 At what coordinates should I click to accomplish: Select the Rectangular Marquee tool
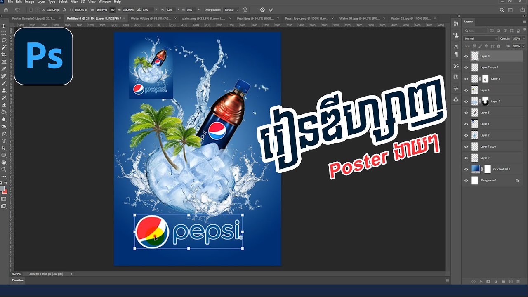point(4,33)
